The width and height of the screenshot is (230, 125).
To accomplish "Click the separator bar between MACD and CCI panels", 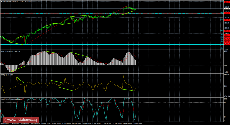I will (x=112, y=73).
